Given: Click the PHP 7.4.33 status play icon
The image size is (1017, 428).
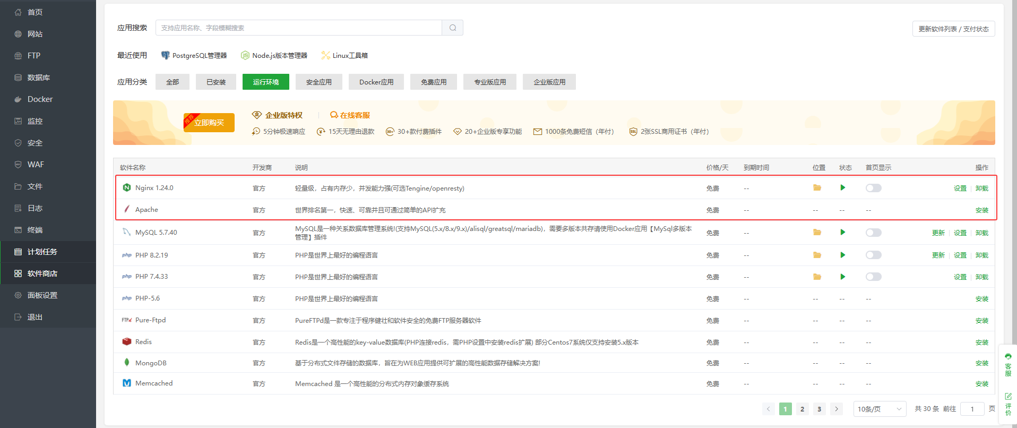Looking at the screenshot, I should click(x=842, y=277).
